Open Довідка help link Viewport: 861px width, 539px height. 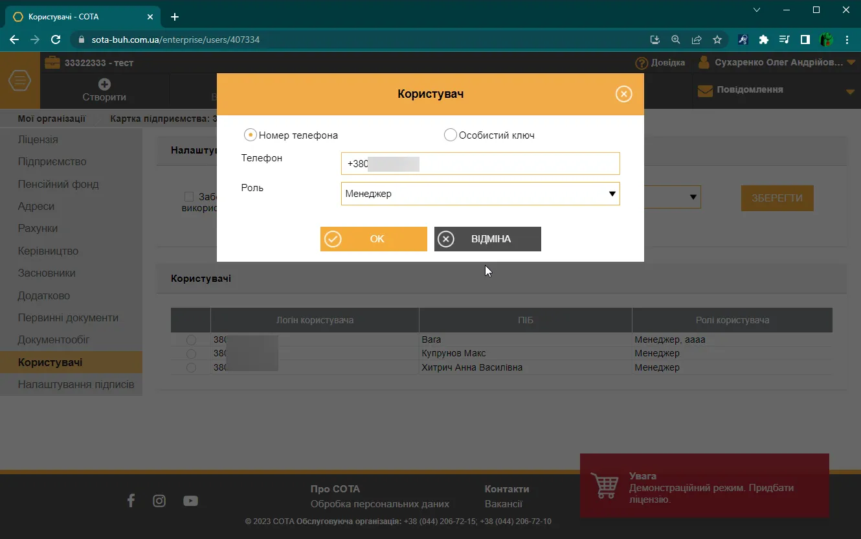coord(660,63)
